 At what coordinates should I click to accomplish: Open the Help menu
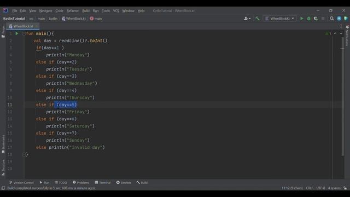click(141, 11)
